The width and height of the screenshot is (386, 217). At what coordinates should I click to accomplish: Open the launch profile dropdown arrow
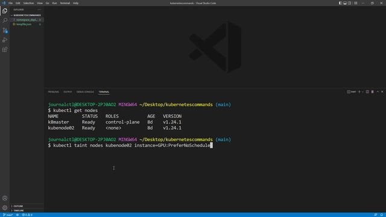coord(362,92)
